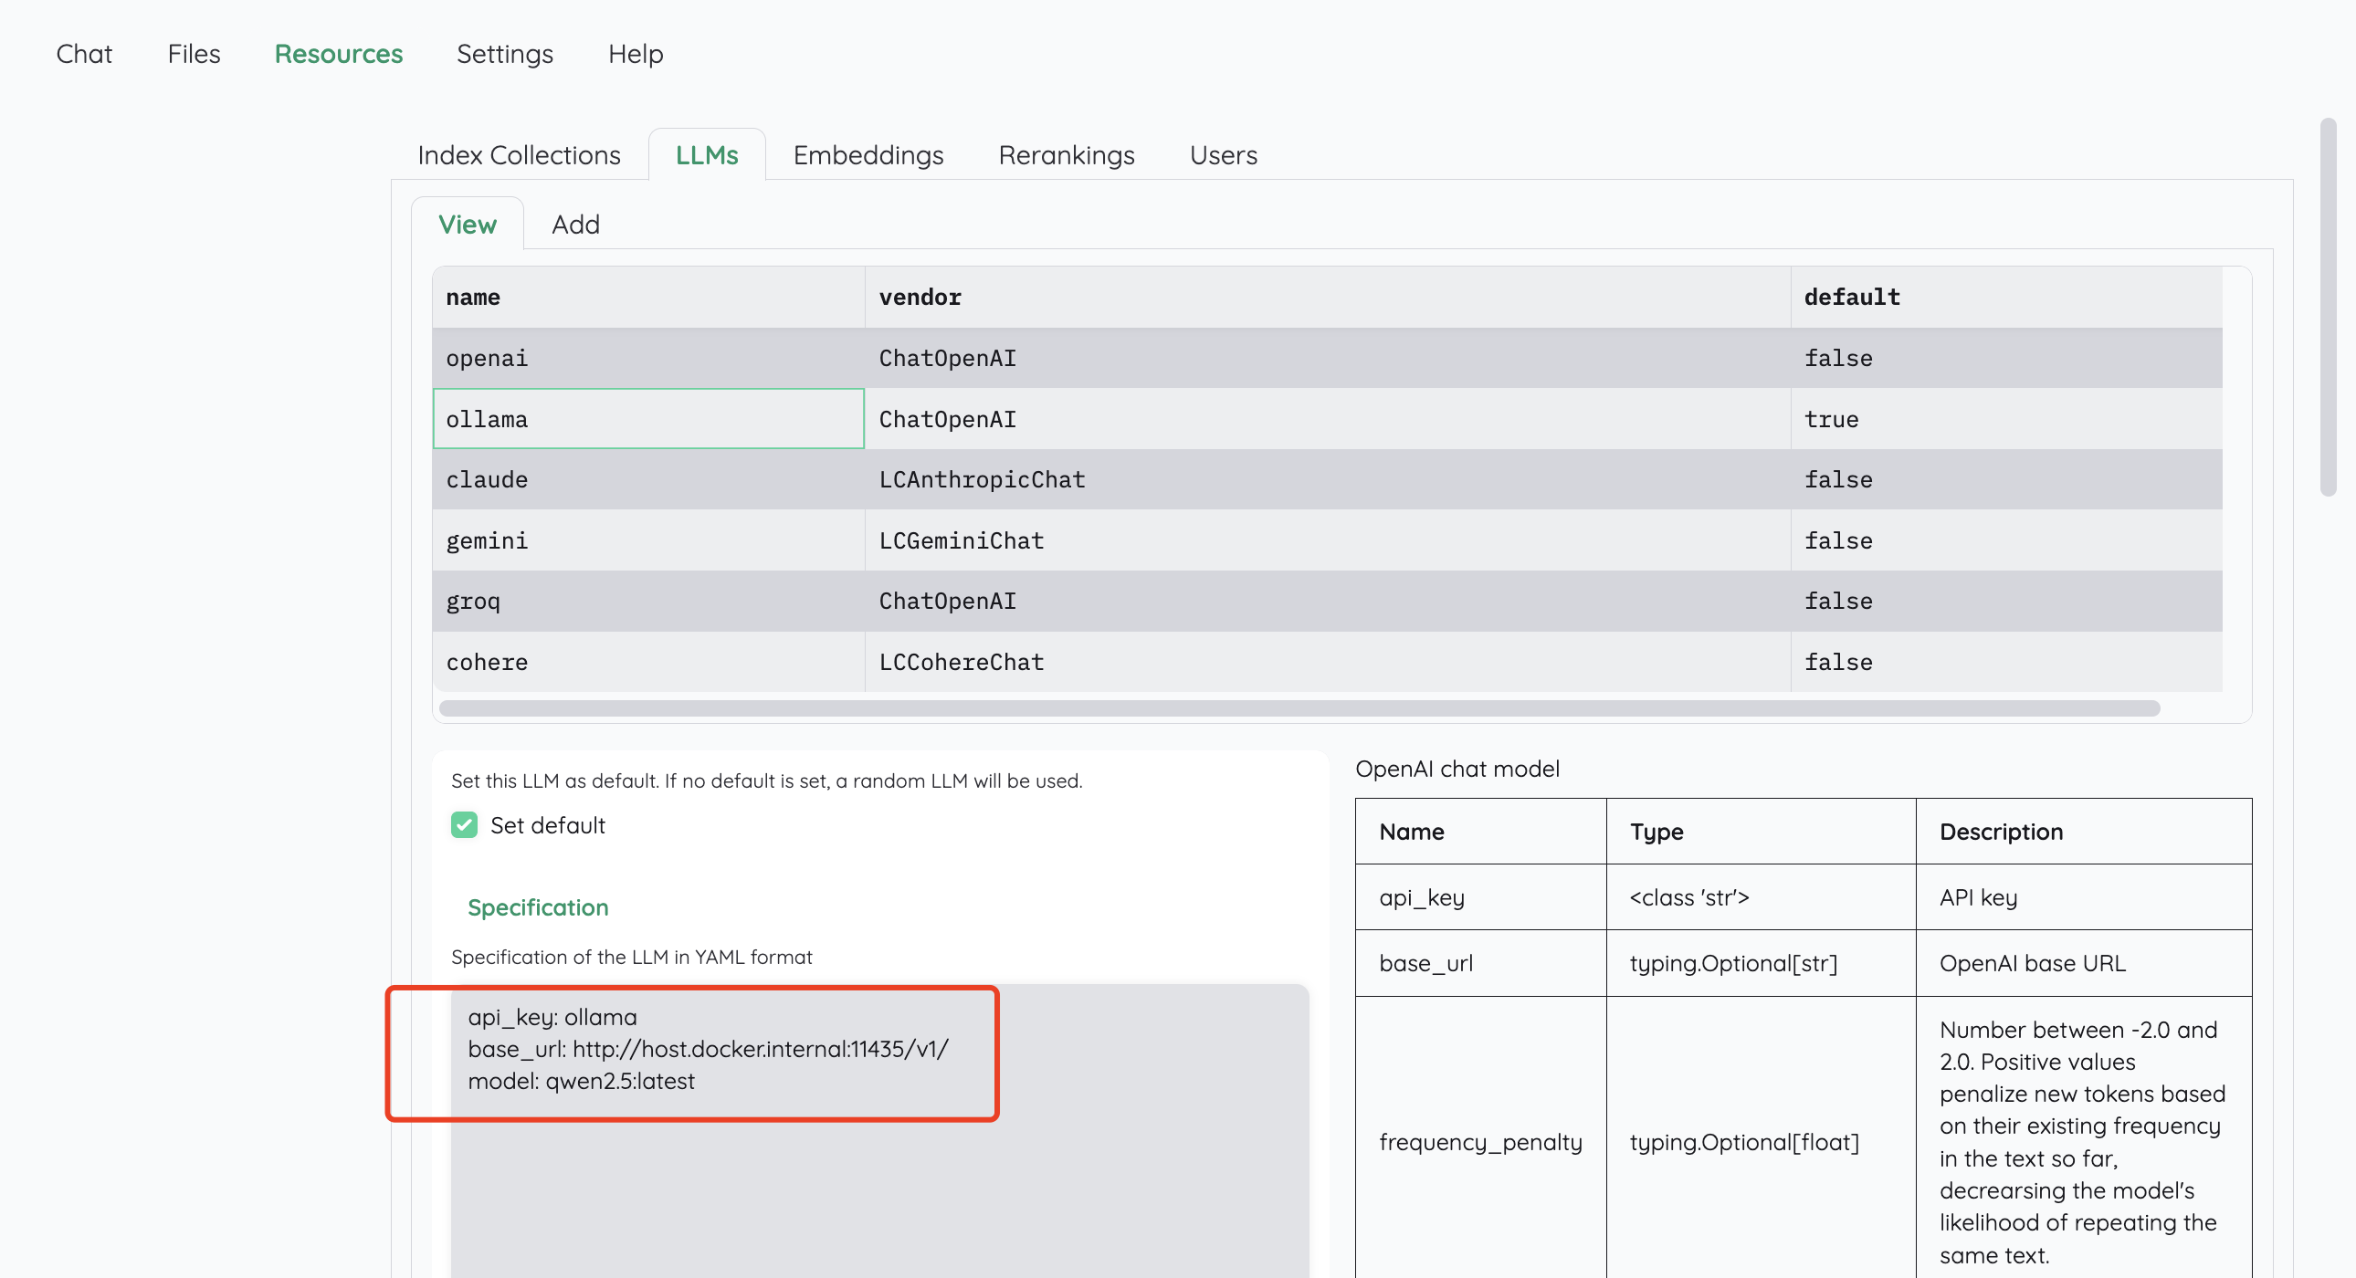Image resolution: width=2356 pixels, height=1278 pixels.
Task: Toggle the Set default checkbox
Action: pos(464,825)
